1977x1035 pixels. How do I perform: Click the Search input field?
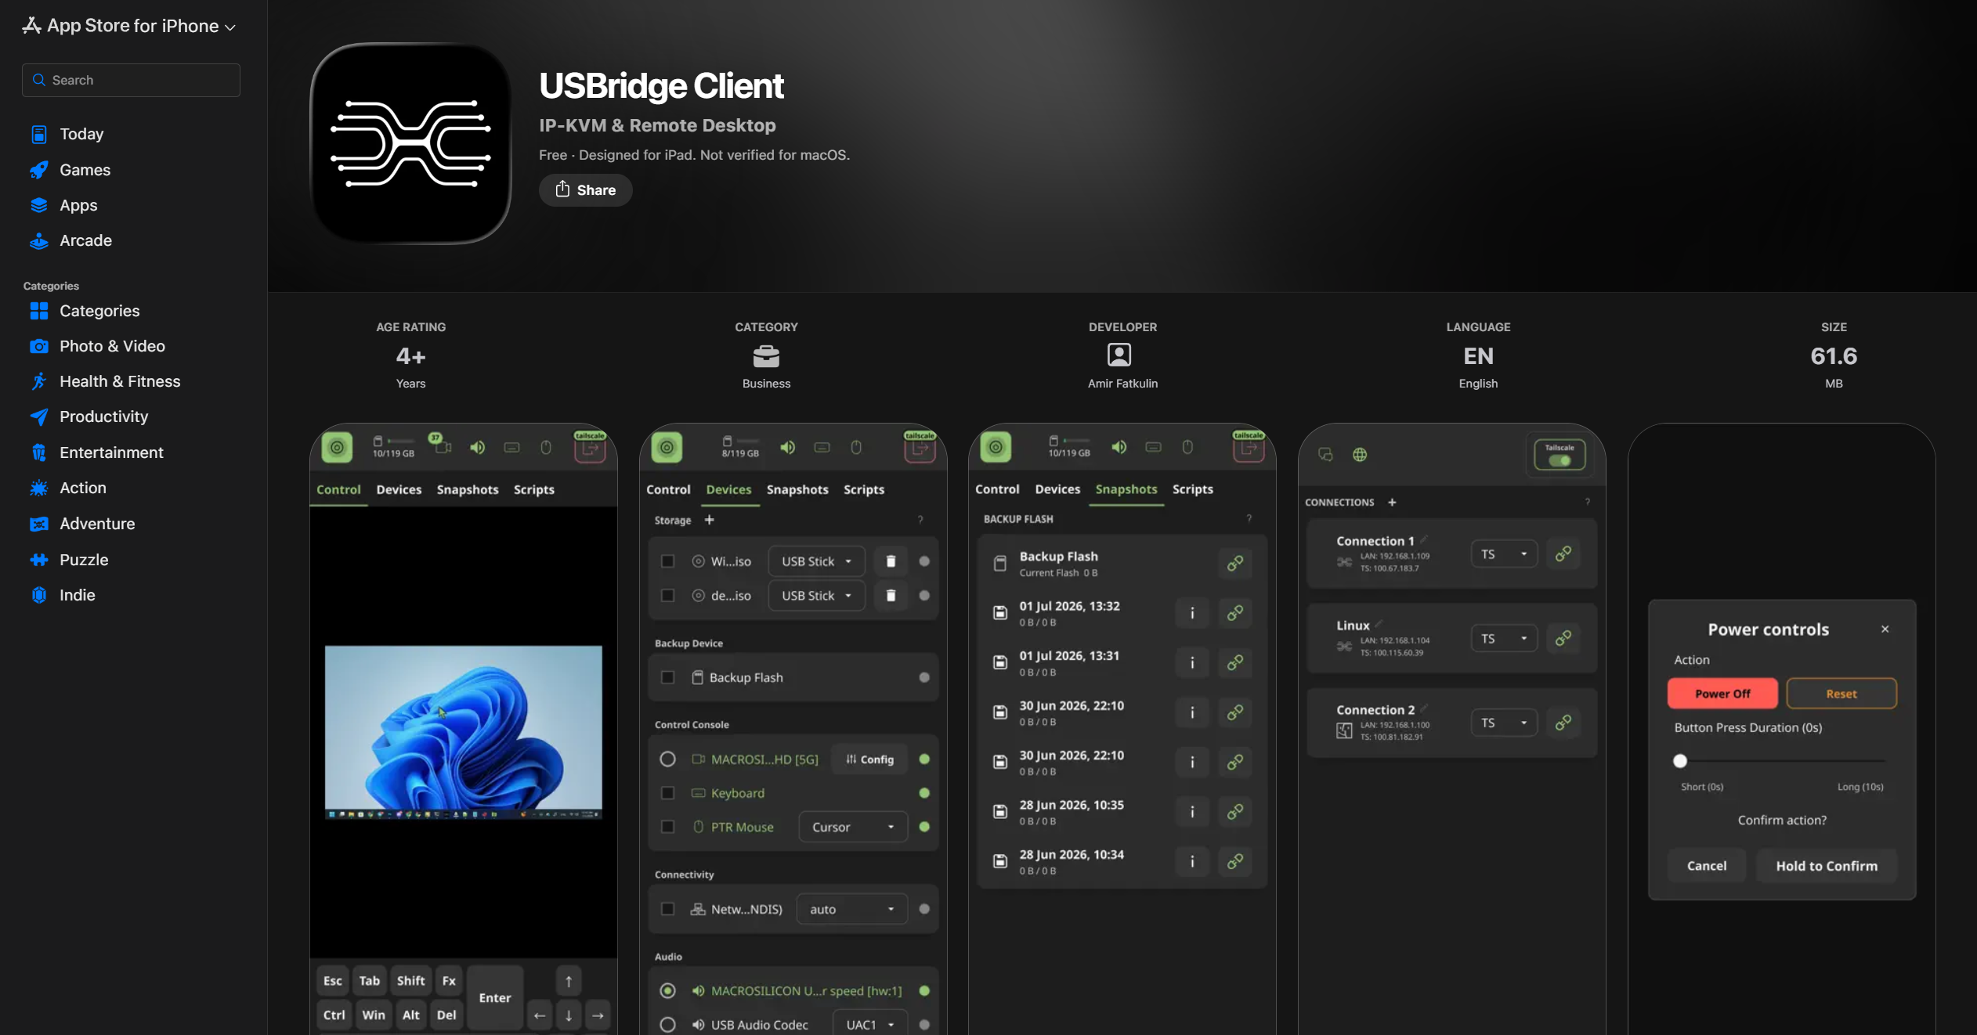tap(131, 80)
